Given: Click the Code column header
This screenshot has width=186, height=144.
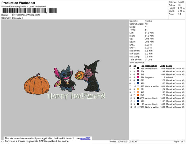Looking at the screenshot, I should click(x=162, y=66).
